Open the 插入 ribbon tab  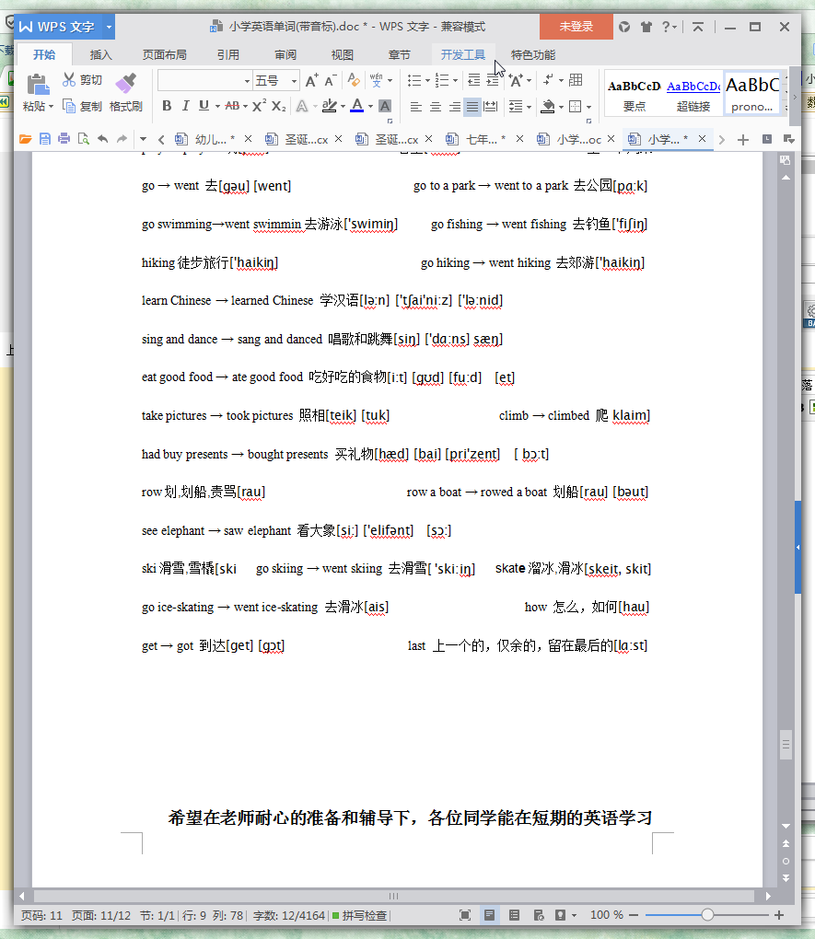point(100,54)
